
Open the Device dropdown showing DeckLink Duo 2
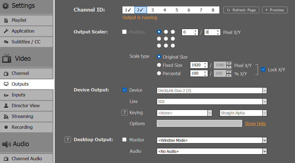(212, 91)
